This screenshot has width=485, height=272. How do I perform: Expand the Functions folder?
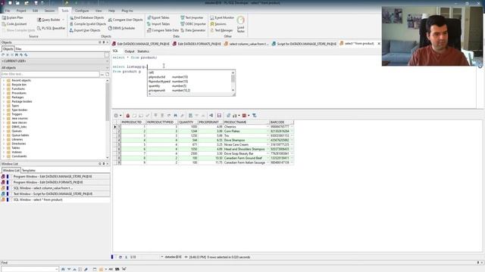click(4, 89)
